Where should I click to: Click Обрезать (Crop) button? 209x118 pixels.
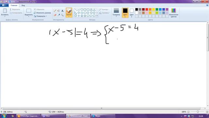pos(39,10)
